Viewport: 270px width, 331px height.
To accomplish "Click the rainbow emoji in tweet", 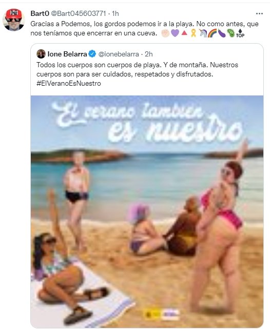I will point(213,33).
